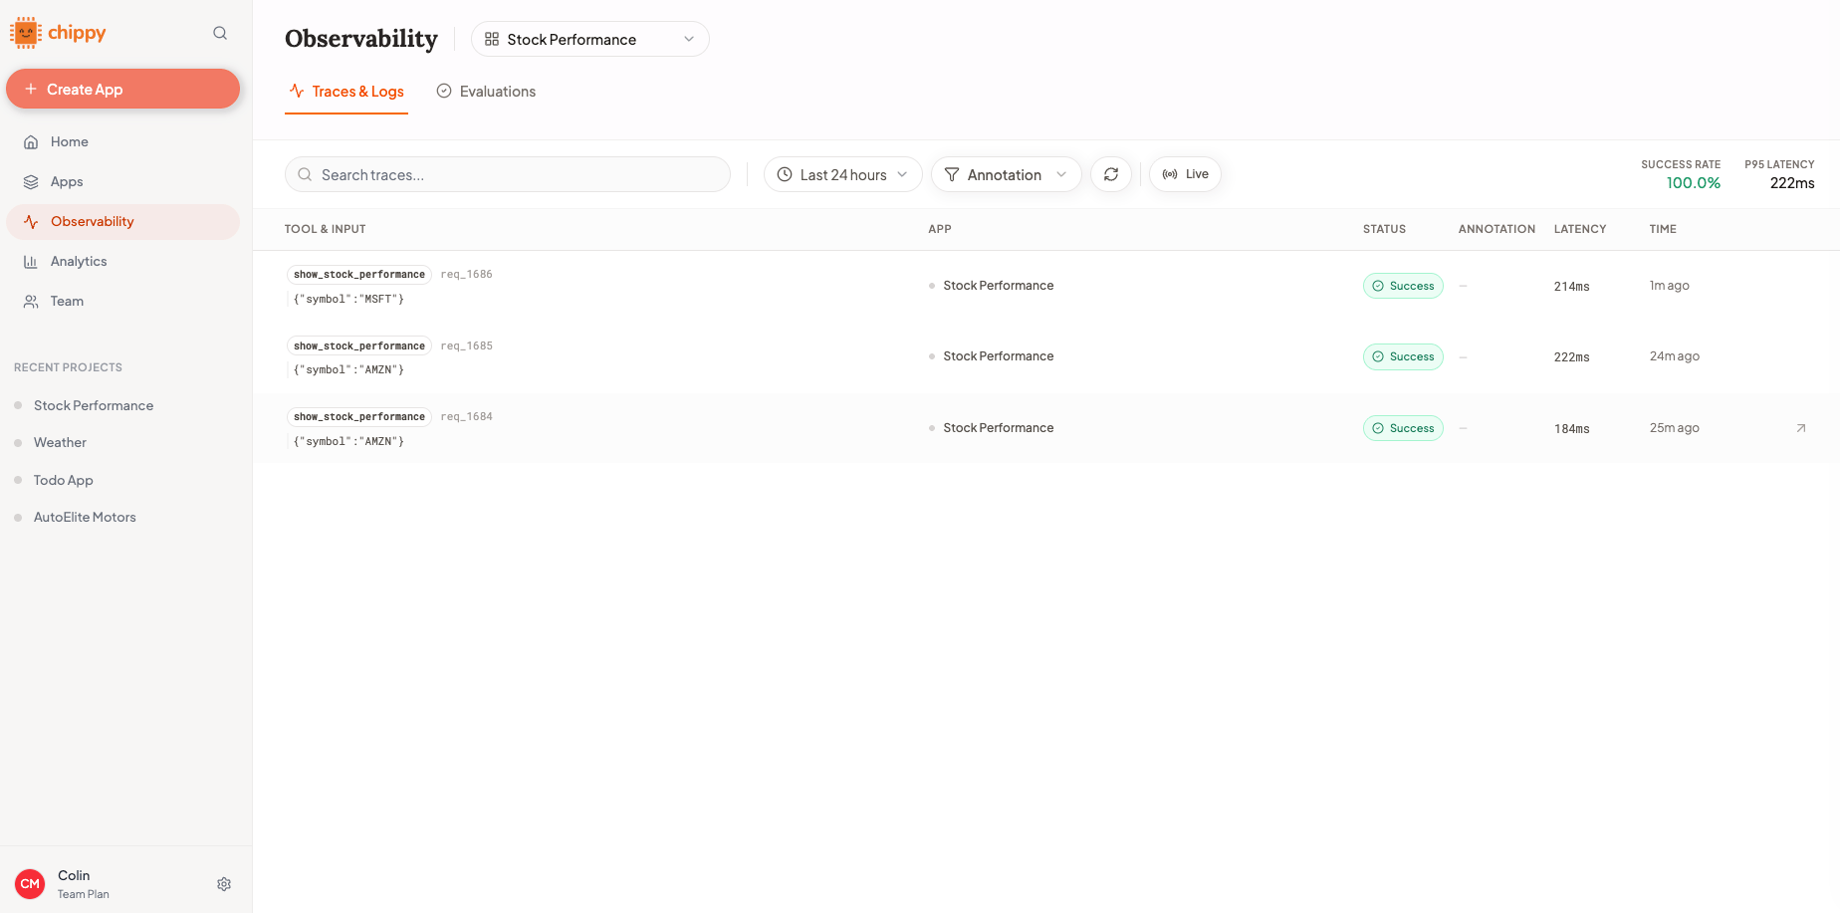Click the 184ms latency cell

[1571, 429]
